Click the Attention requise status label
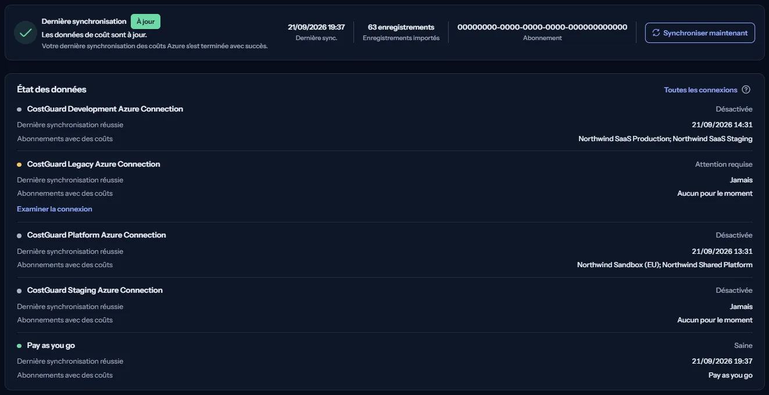This screenshot has height=395, width=769. pos(724,164)
